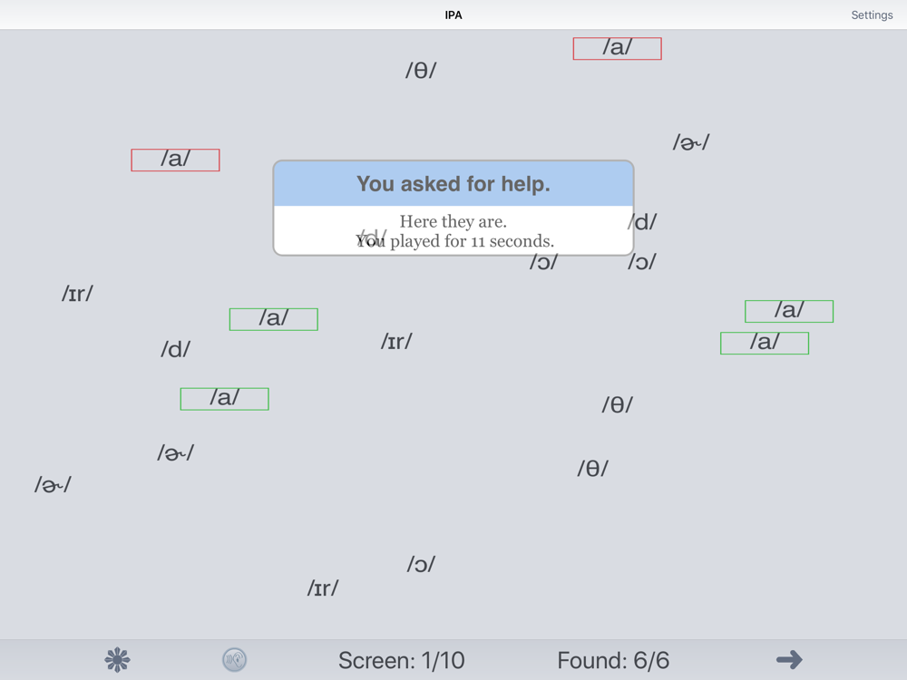Go to the next screen with the arrow
Image resolution: width=907 pixels, height=680 pixels.
(x=789, y=659)
